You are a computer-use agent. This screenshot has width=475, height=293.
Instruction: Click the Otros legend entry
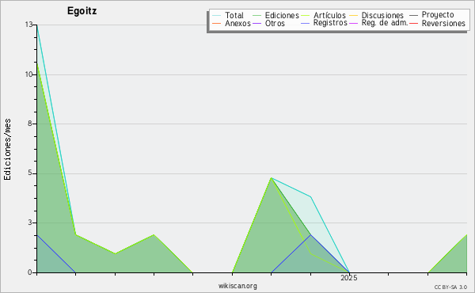coord(275,23)
